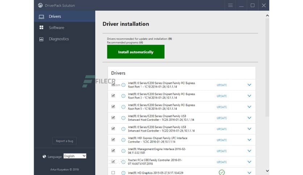Switch to the Drivers section
303x175 pixels.
pyautogui.click(x=65, y=16)
